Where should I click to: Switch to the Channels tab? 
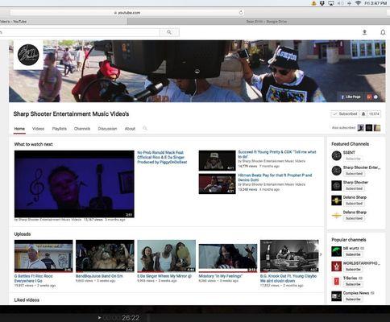(82, 129)
